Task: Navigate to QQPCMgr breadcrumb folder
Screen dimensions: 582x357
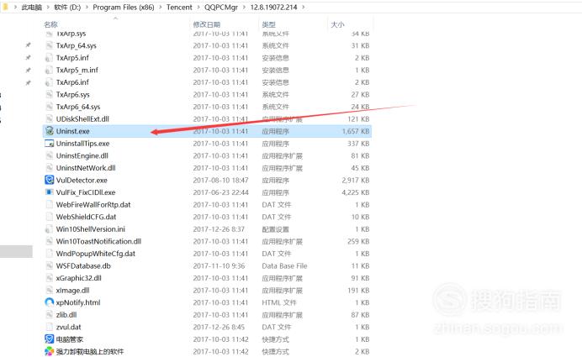Action: (x=221, y=8)
